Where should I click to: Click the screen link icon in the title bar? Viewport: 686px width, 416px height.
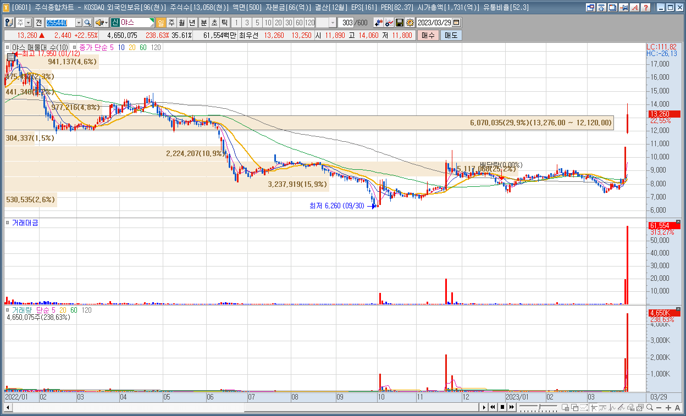pyautogui.click(x=590, y=8)
